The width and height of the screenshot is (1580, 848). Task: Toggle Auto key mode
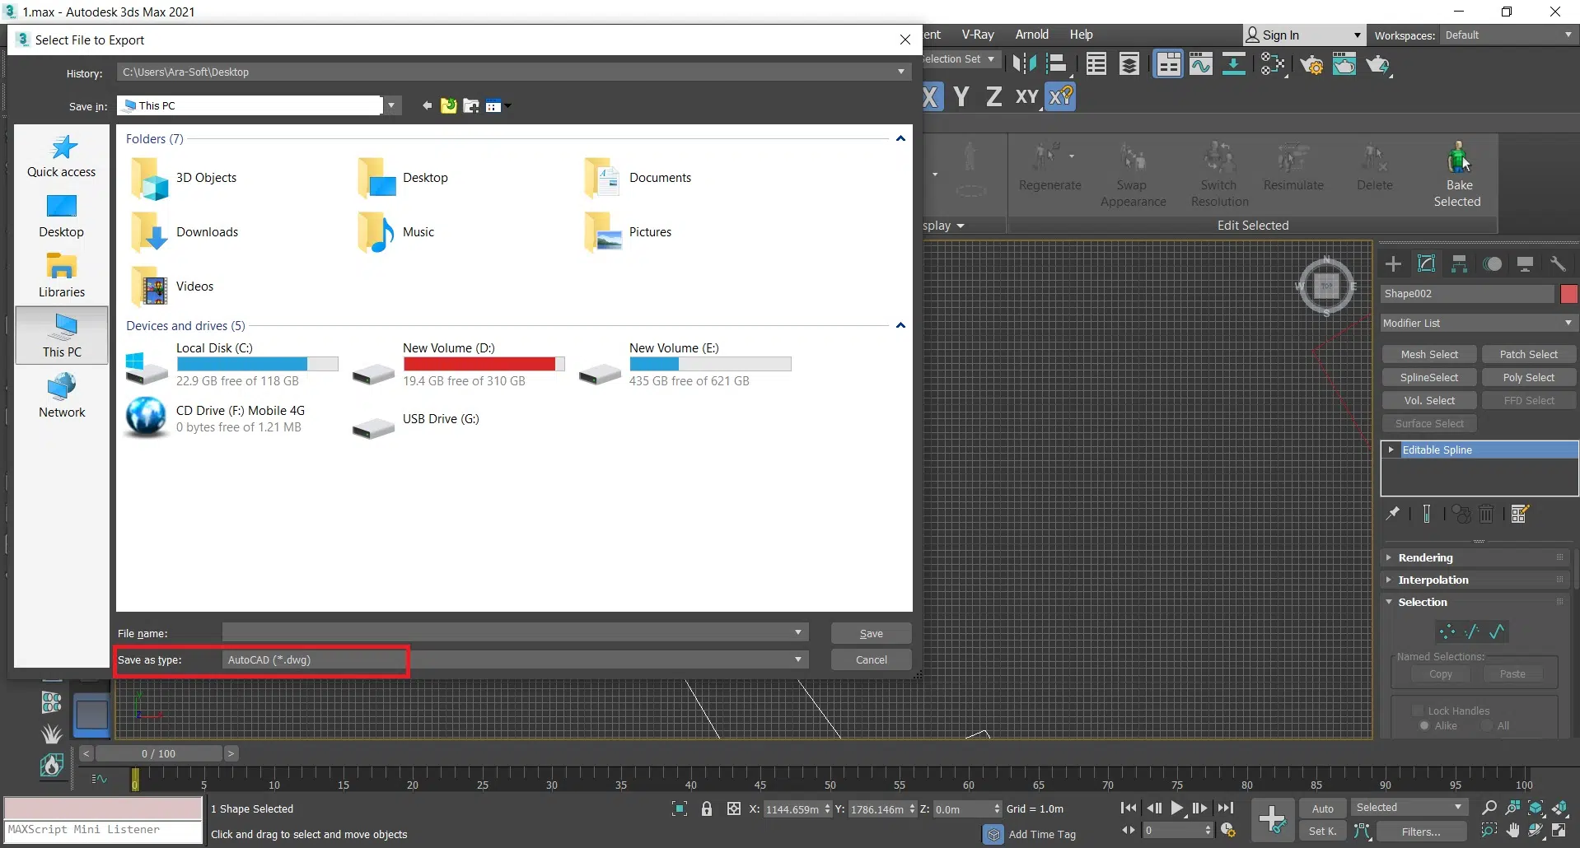point(1323,808)
